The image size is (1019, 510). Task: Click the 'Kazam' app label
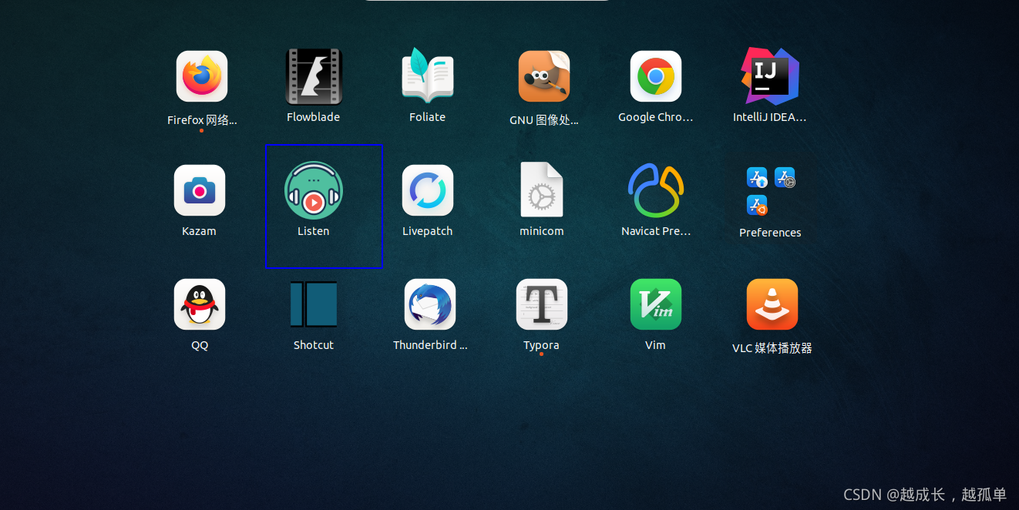point(199,231)
